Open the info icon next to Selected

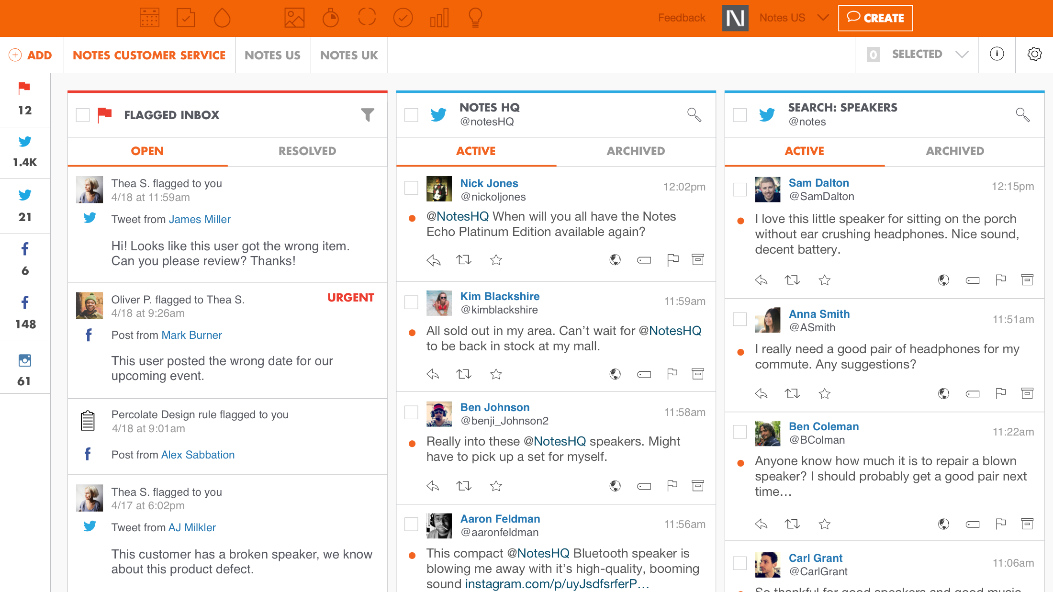pyautogui.click(x=997, y=54)
